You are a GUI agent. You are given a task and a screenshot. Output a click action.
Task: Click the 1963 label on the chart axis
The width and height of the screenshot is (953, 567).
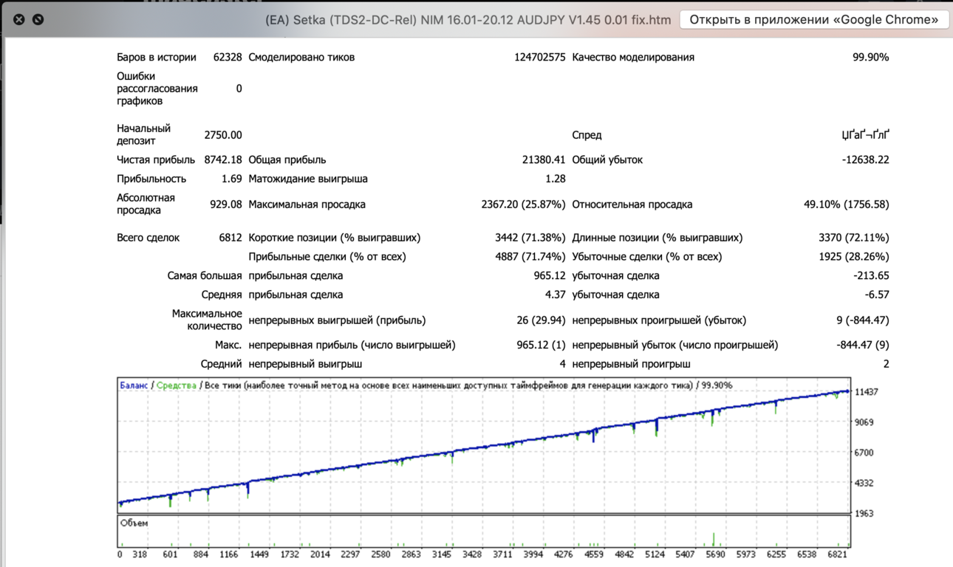[x=864, y=513]
